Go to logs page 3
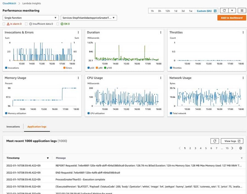 (195, 148)
